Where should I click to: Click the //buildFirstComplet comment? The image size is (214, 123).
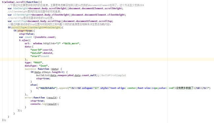click(113, 75)
